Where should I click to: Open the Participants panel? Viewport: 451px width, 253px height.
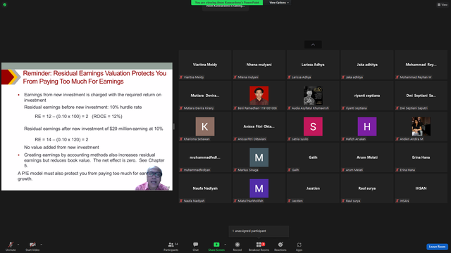tap(171, 246)
